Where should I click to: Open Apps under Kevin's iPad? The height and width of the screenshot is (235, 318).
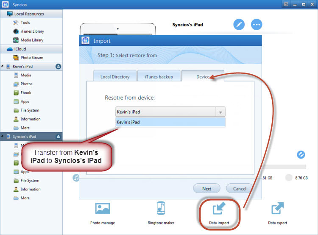pyautogui.click(x=22, y=101)
